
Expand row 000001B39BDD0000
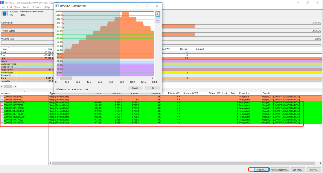tap(2, 103)
